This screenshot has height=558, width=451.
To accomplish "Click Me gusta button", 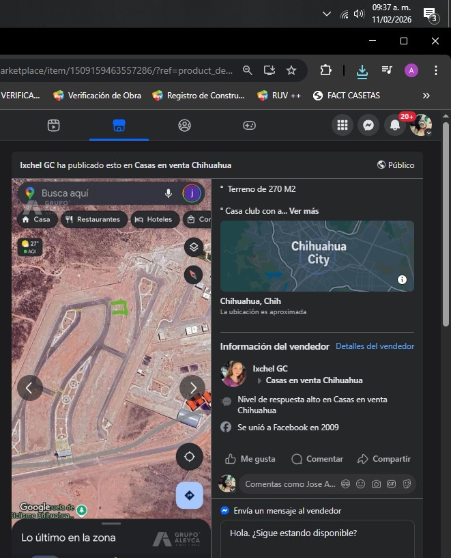I will tap(250, 459).
